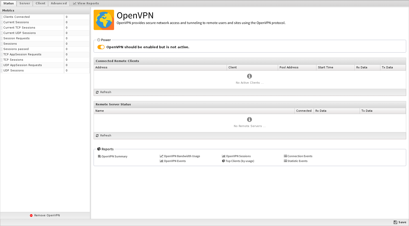Open the Advanced tab
The width and height of the screenshot is (409, 226).
pos(59,3)
